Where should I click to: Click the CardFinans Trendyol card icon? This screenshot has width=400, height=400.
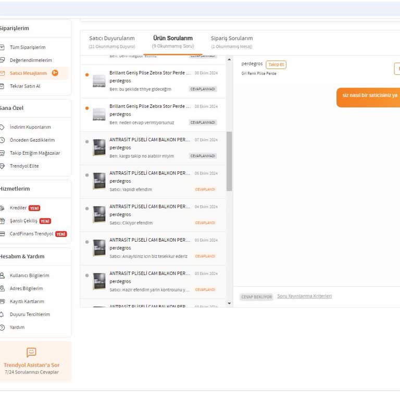[x=2, y=234]
